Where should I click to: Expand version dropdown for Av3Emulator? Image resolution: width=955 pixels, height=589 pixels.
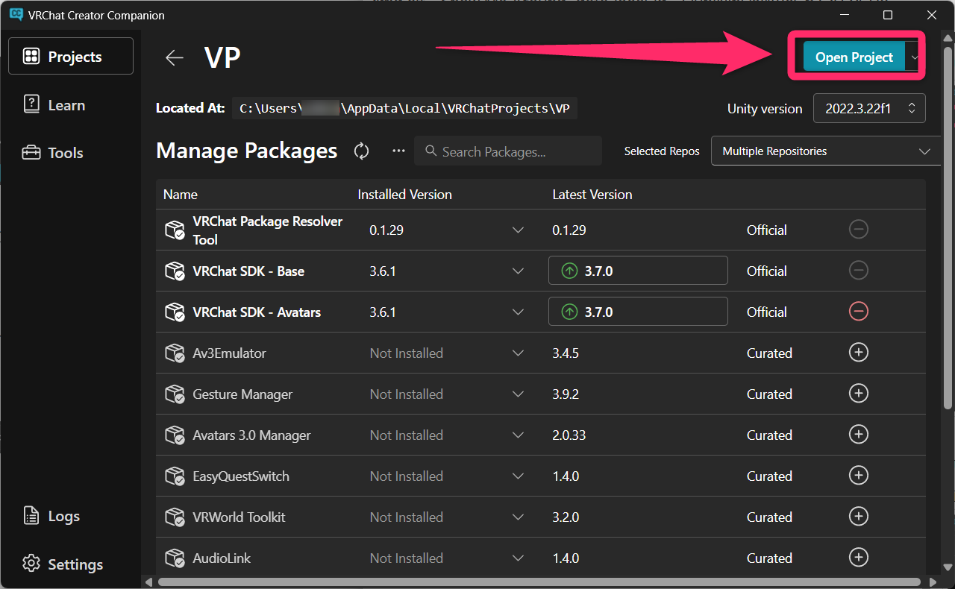[519, 353]
